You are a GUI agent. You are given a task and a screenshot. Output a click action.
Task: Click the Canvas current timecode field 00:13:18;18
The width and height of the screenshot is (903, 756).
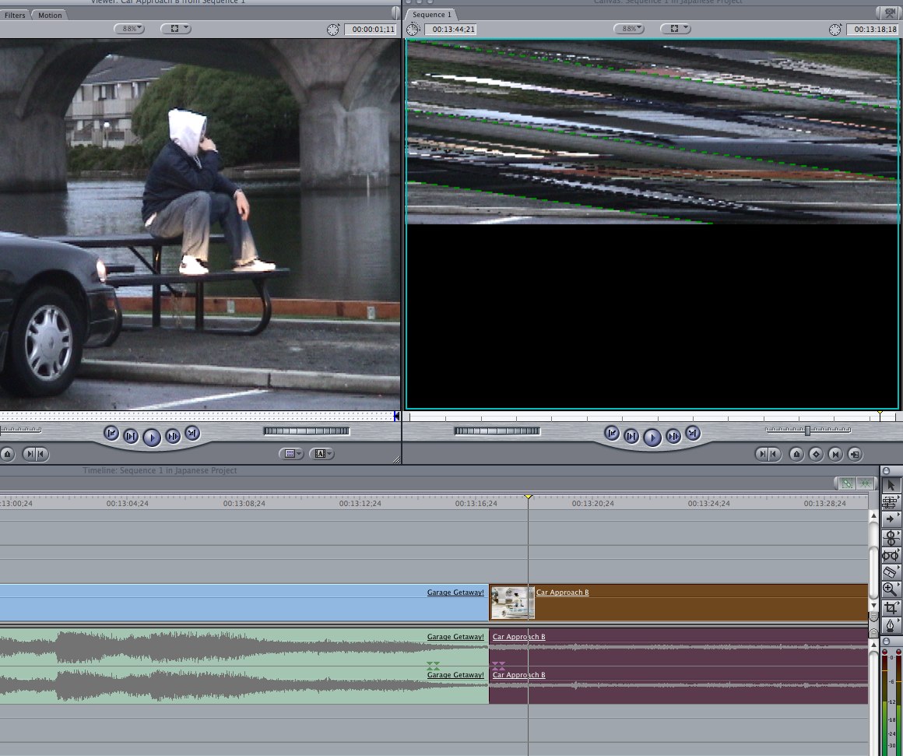872,30
